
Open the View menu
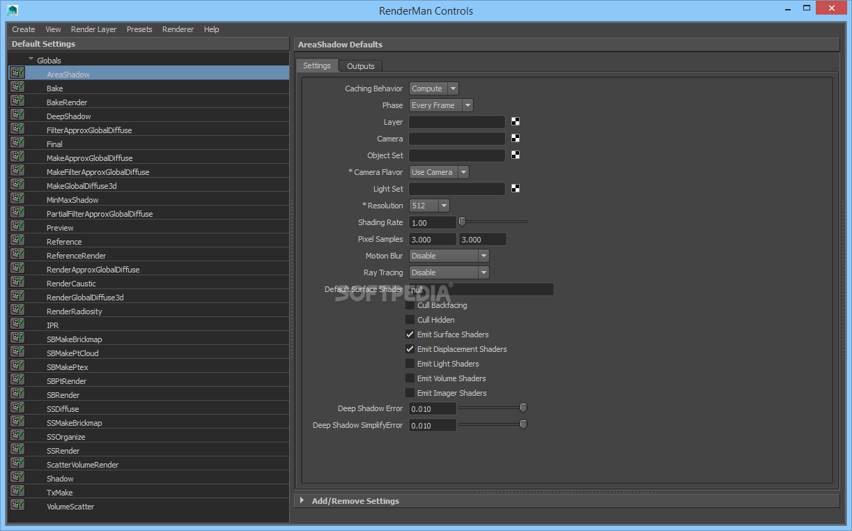point(53,29)
